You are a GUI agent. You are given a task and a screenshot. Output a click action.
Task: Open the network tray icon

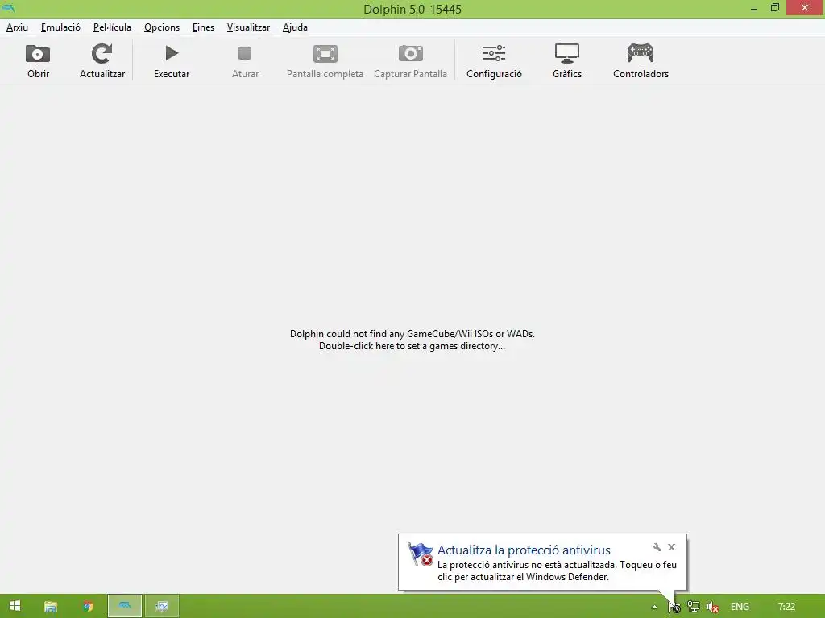point(694,607)
